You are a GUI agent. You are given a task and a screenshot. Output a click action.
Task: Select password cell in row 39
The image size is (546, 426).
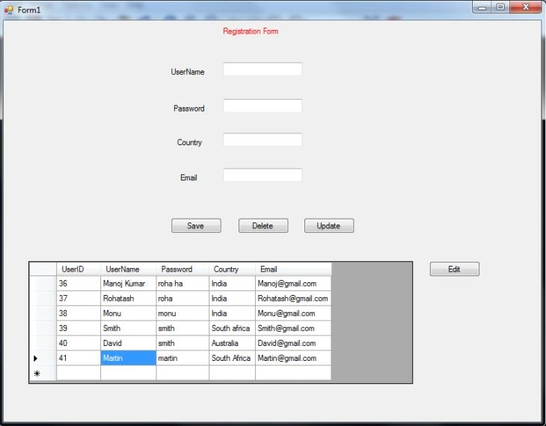182,328
